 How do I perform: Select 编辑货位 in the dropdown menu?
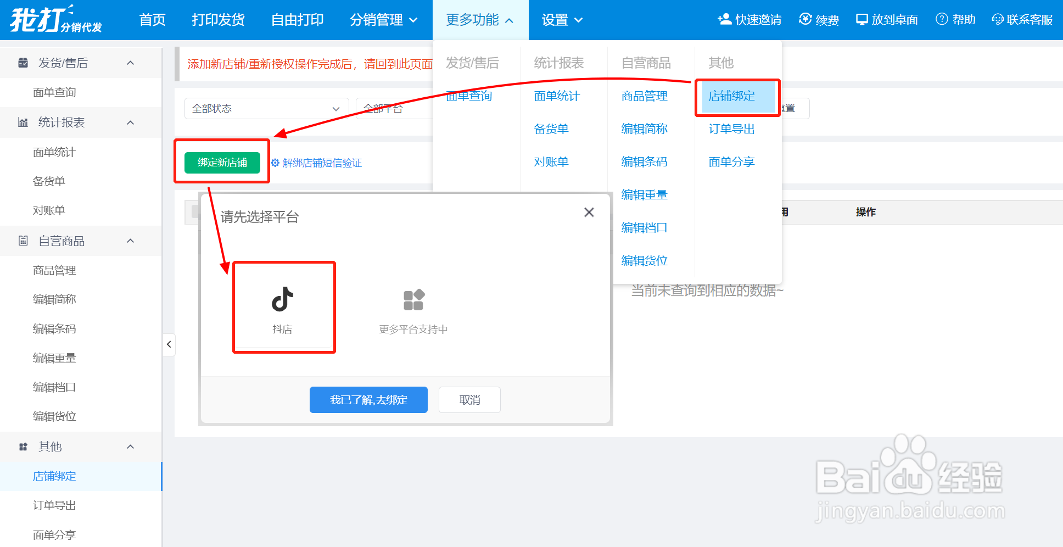[x=644, y=261]
